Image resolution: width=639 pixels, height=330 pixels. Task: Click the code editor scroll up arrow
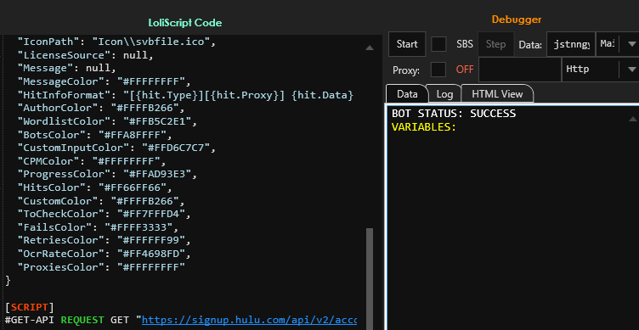(370, 48)
